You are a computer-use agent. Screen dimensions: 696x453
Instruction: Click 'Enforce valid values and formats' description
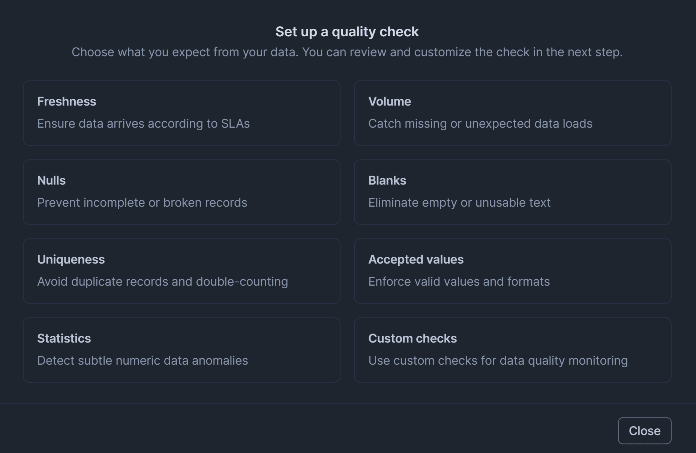(x=459, y=282)
